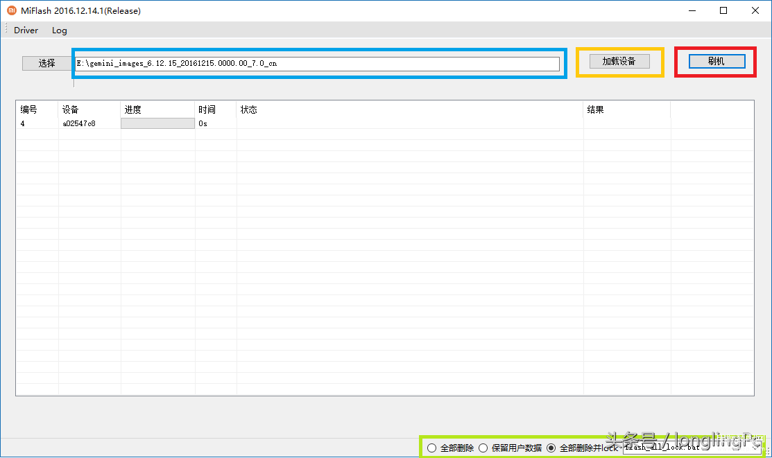772x458 pixels.
Task: Click the 0s time cell
Action: (x=203, y=123)
